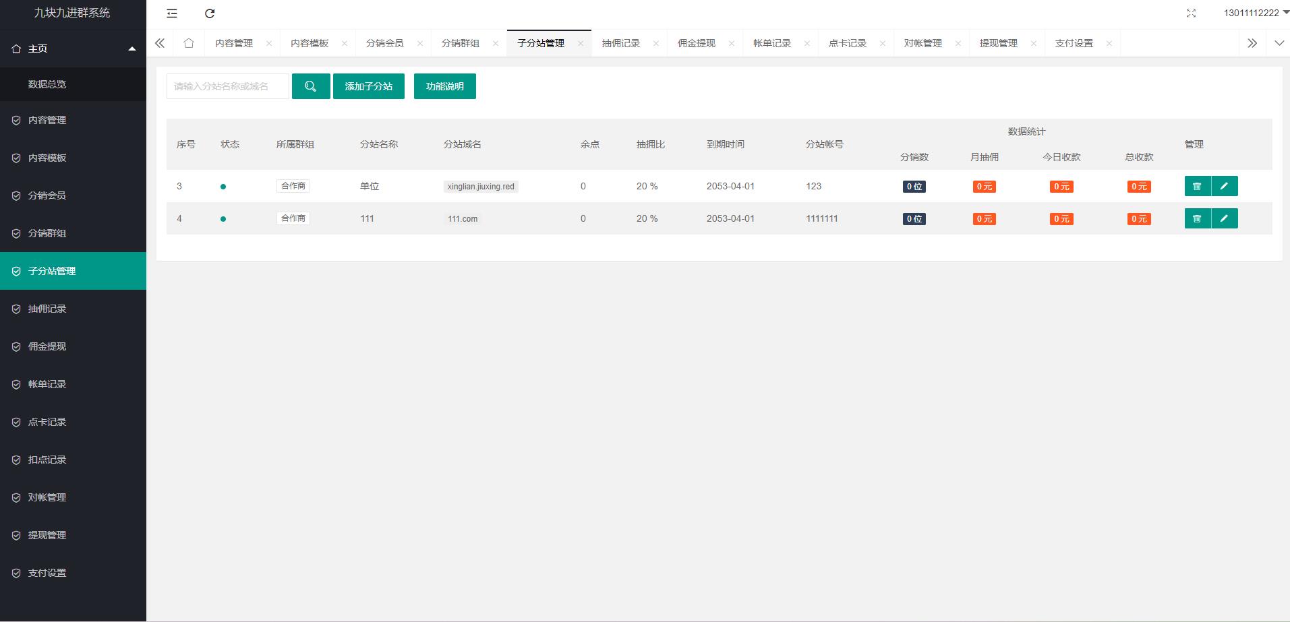Image resolution: width=1290 pixels, height=622 pixels.
Task: Click the substation name search field
Action: (x=227, y=86)
